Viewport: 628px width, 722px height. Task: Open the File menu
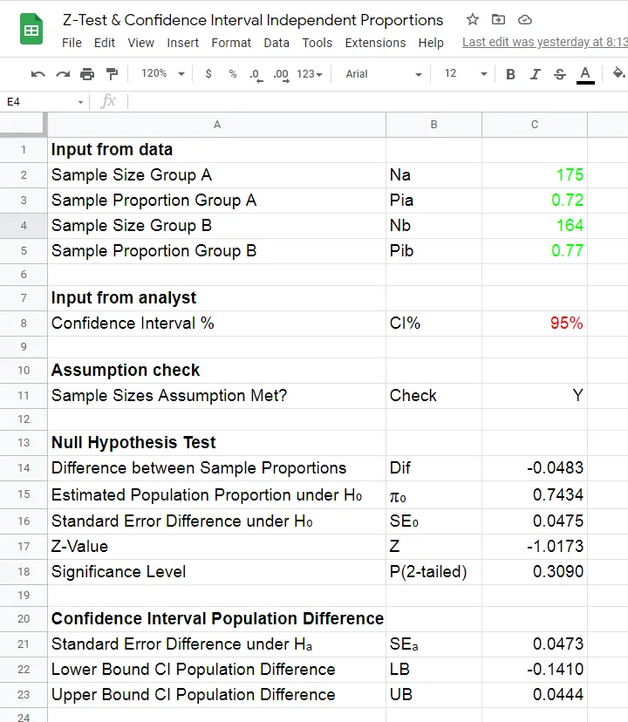[x=72, y=43]
